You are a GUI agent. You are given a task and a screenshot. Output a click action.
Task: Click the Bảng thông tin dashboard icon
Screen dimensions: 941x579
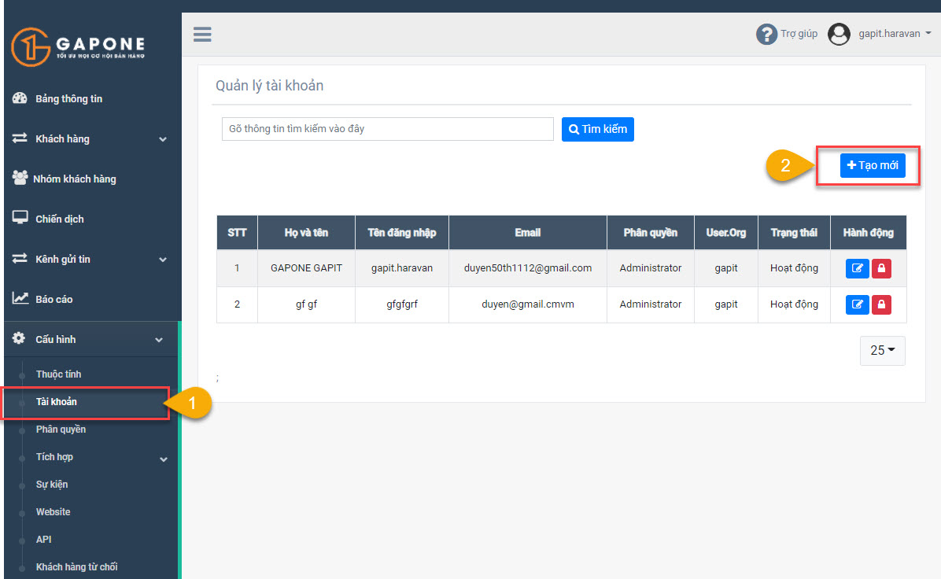tap(20, 98)
